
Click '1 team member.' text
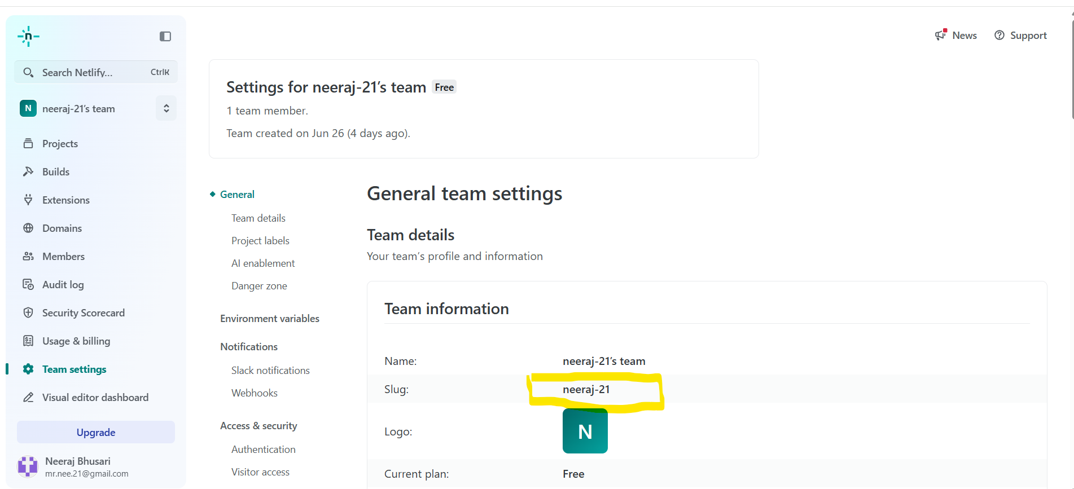pos(267,111)
